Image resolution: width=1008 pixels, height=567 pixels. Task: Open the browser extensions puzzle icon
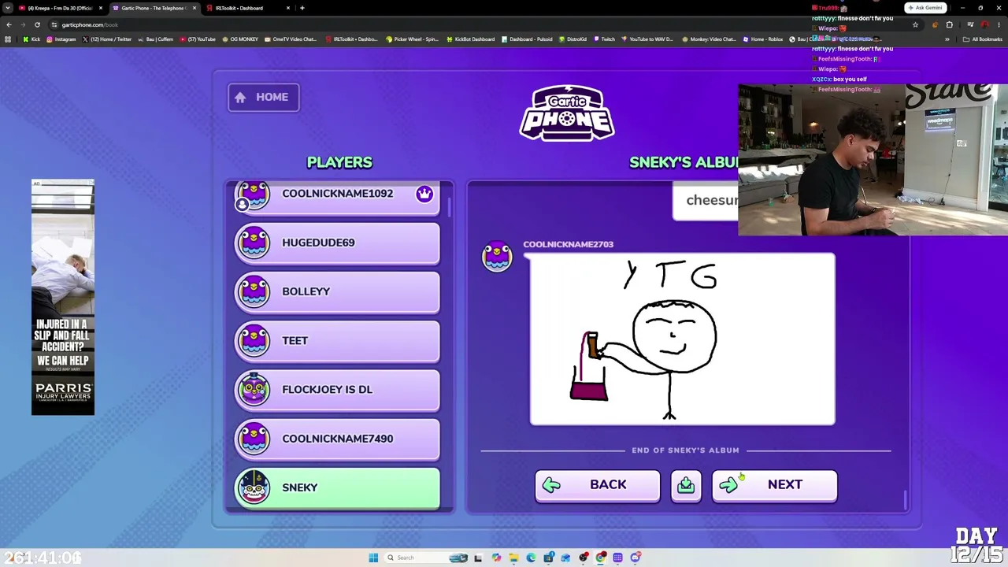pyautogui.click(x=949, y=24)
